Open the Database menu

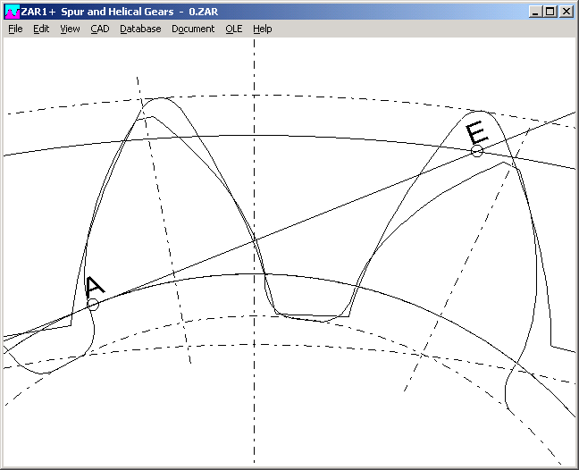click(140, 29)
